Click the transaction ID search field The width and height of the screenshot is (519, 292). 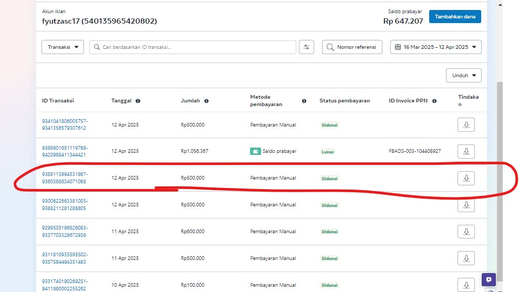[193, 47]
